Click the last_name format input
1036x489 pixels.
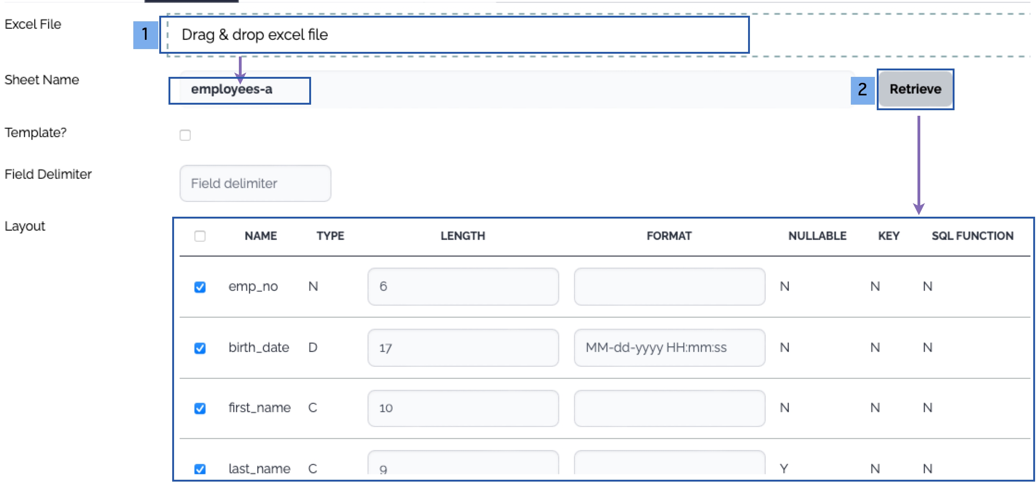(x=669, y=465)
